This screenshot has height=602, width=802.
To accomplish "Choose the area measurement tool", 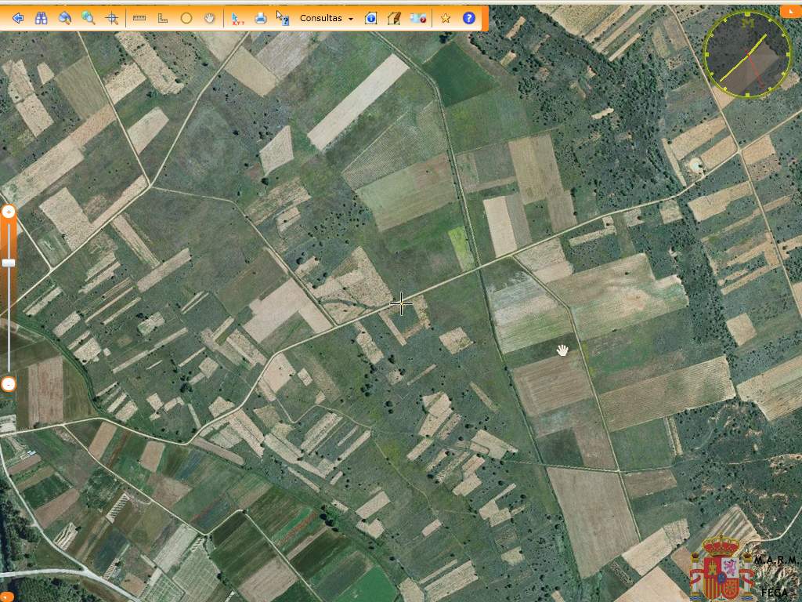I will click(163, 18).
